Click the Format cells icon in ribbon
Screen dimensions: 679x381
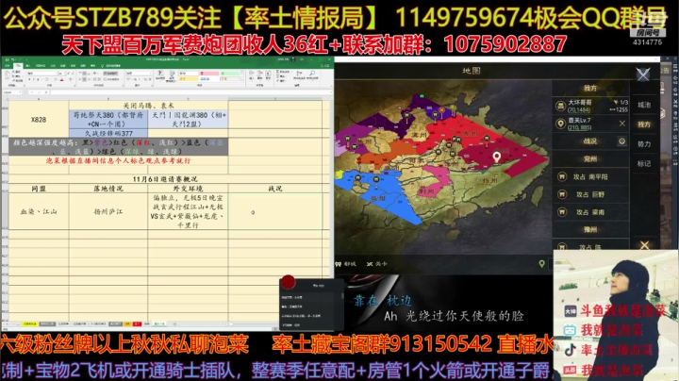coord(268,75)
